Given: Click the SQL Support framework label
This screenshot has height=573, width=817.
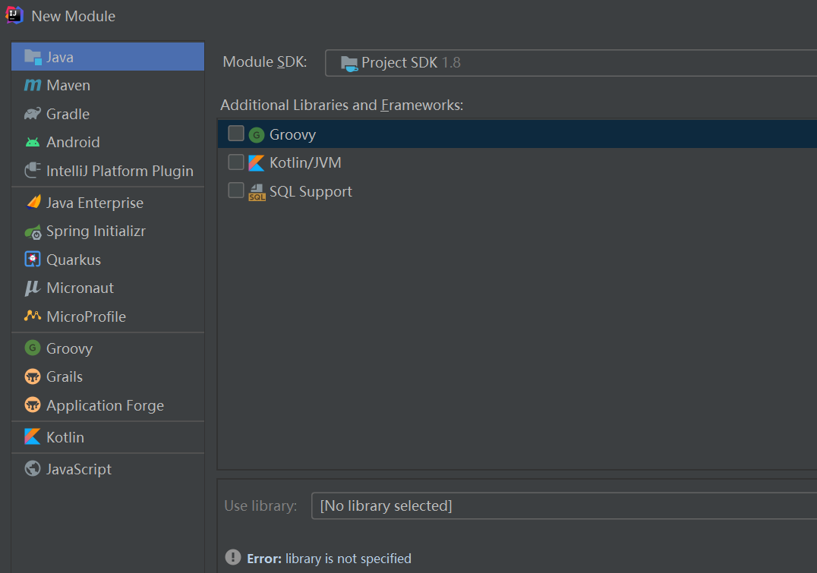Looking at the screenshot, I should (x=311, y=192).
